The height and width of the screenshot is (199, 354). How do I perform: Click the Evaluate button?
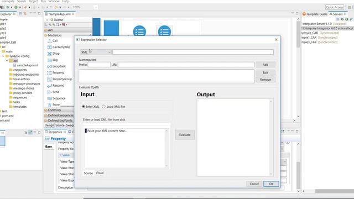point(185,135)
